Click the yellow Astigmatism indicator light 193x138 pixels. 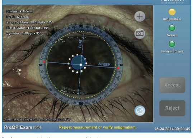tap(172, 12)
